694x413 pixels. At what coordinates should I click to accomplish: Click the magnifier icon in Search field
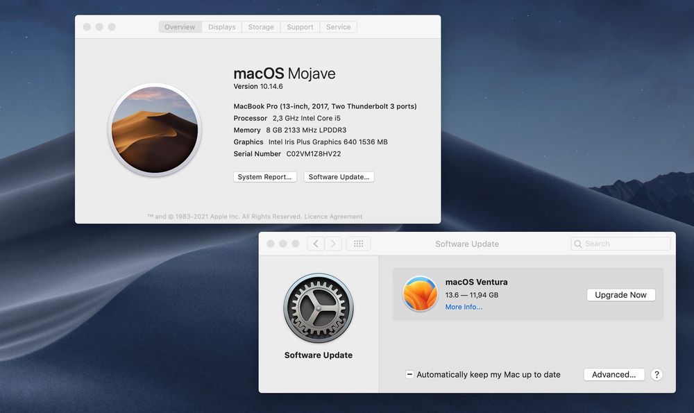coord(577,244)
